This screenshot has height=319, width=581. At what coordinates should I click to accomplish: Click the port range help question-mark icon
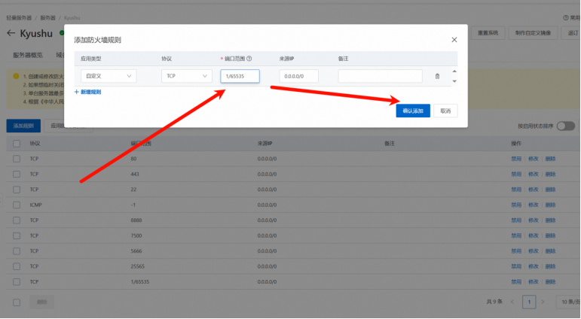[249, 59]
